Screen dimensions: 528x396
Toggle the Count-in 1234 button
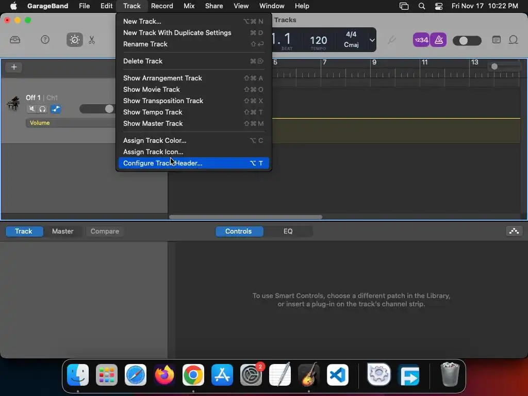click(x=421, y=40)
